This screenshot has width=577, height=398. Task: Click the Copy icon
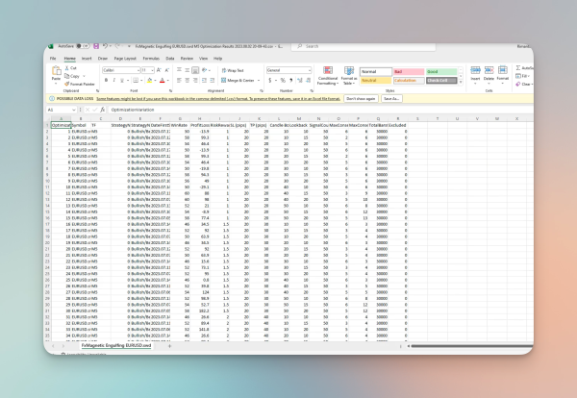(66, 76)
